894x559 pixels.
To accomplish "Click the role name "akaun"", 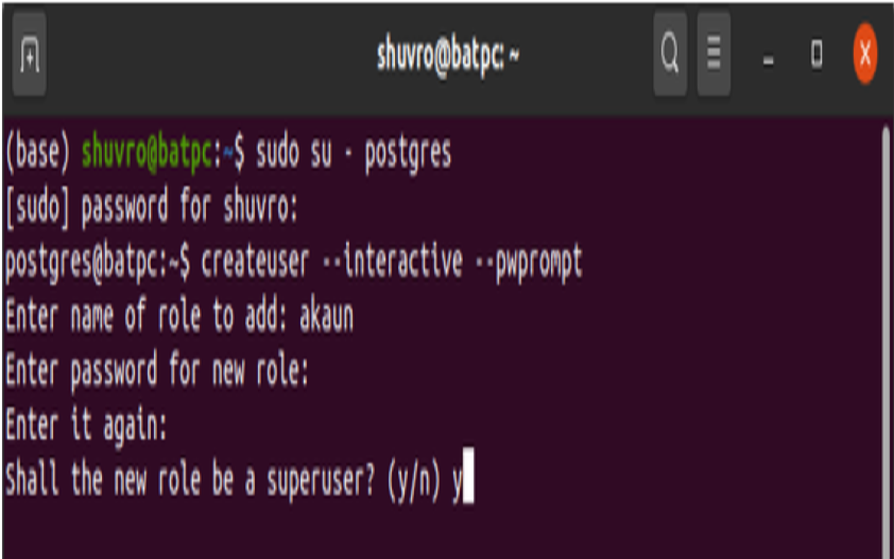I will (327, 317).
